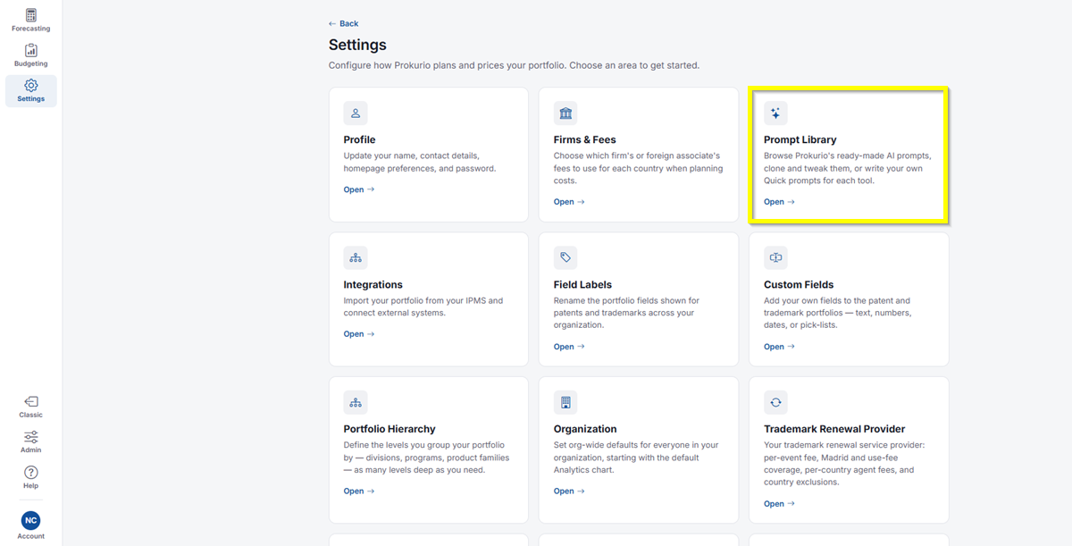Open link on Trademark Renewal Provider card
The width and height of the screenshot is (1072, 546).
[779, 504]
